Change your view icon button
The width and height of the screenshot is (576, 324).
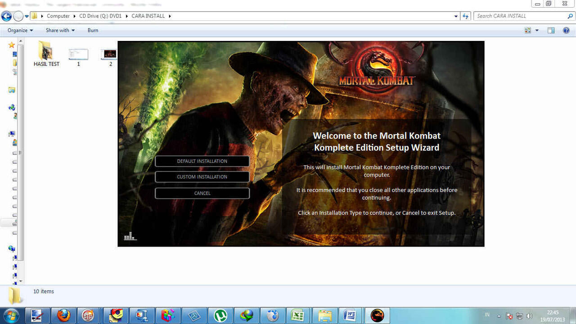[528, 30]
